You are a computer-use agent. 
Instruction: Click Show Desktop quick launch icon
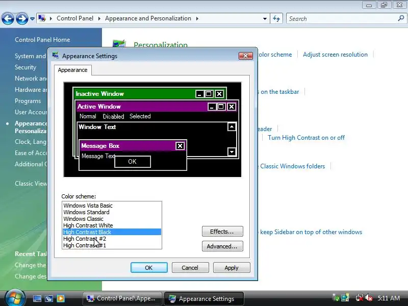pos(37,298)
